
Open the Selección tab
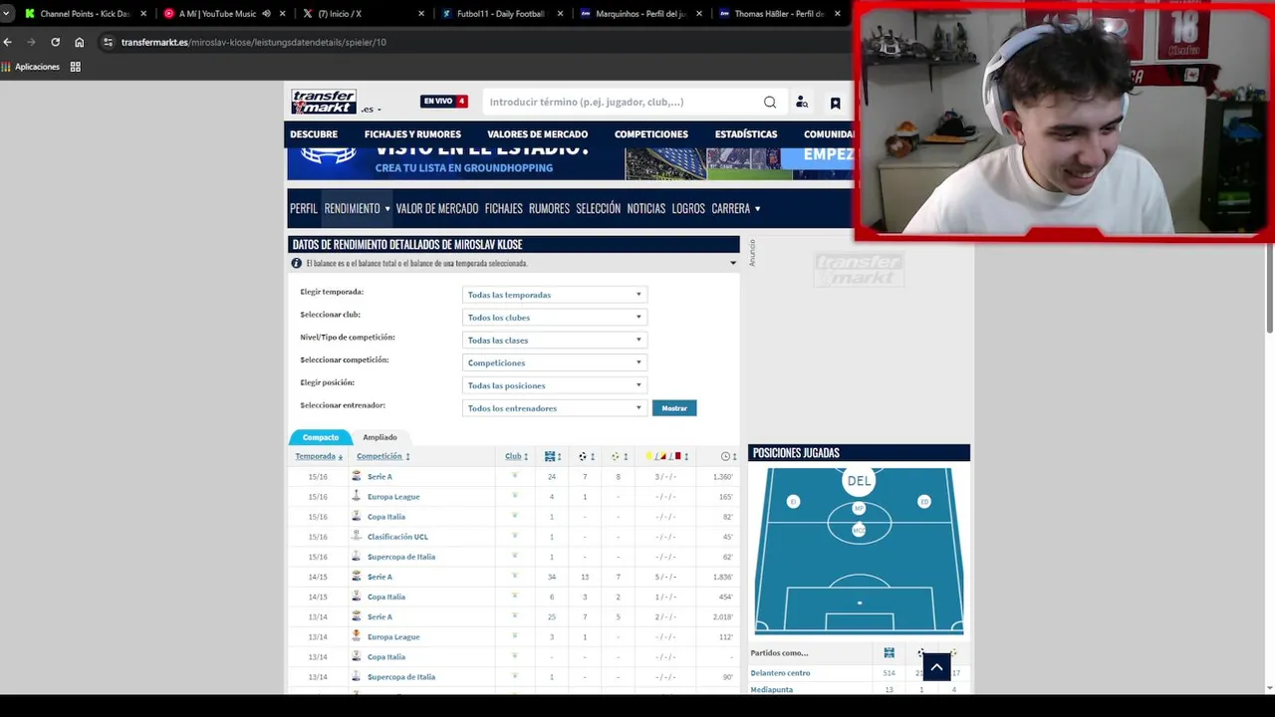pos(598,208)
